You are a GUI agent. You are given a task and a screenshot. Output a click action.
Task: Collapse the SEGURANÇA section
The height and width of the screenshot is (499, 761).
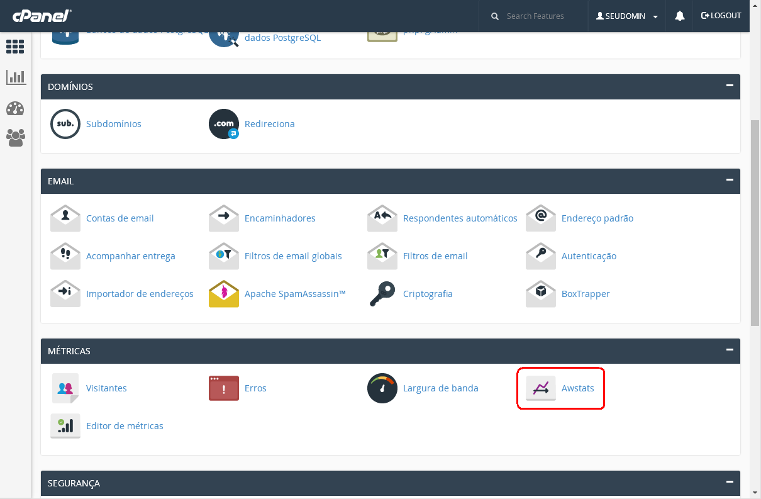click(730, 482)
